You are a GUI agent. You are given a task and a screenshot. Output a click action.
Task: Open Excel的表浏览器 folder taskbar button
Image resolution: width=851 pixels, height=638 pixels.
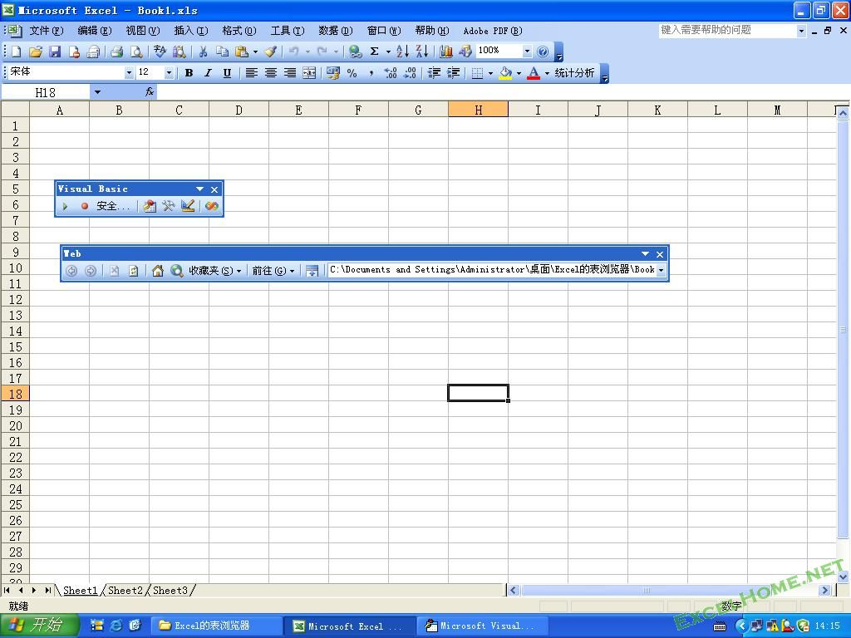pyautogui.click(x=217, y=626)
